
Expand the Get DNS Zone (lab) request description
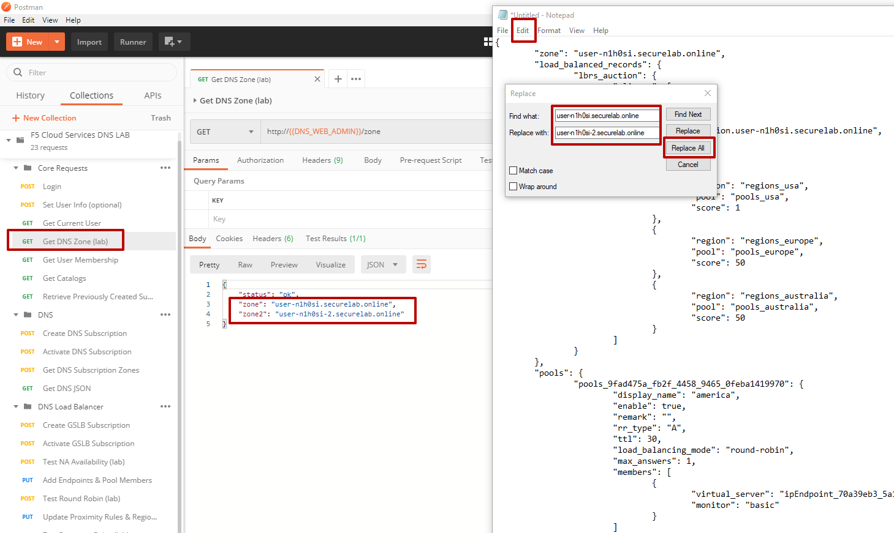[x=195, y=100]
